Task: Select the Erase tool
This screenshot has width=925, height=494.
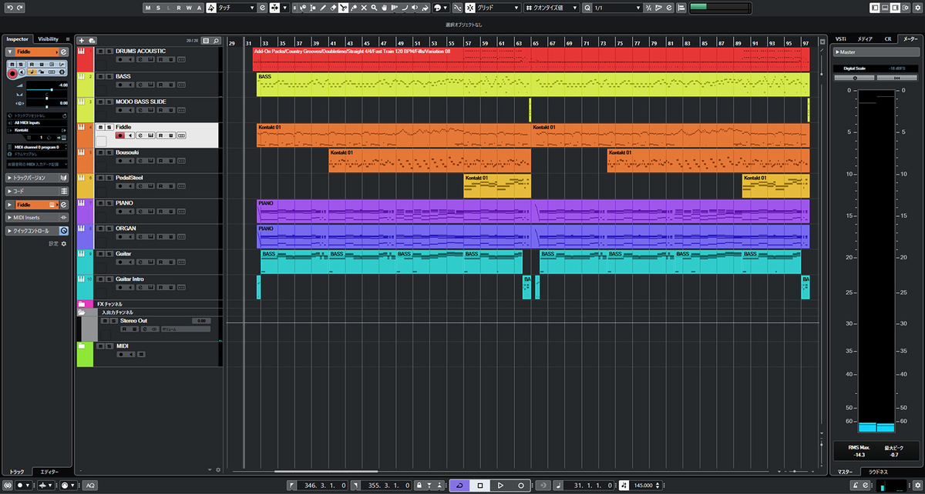Action: tap(333, 7)
